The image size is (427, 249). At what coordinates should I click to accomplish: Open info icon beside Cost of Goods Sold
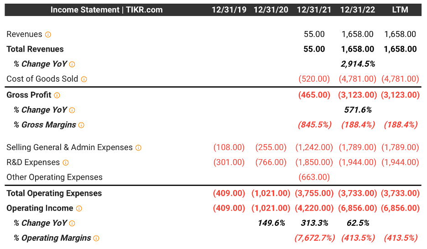click(x=84, y=79)
